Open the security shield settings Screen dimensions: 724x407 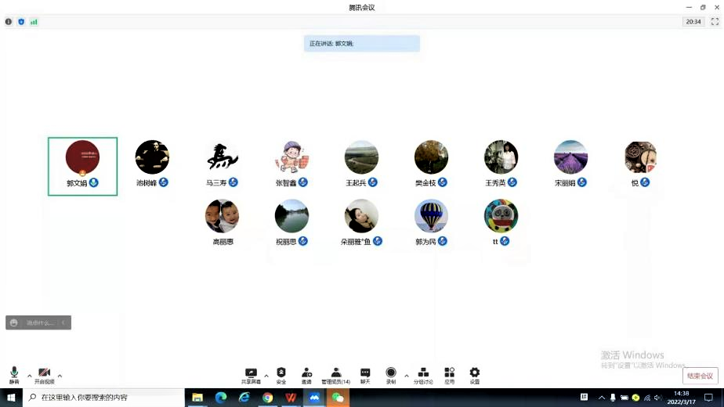pyautogui.click(x=281, y=374)
